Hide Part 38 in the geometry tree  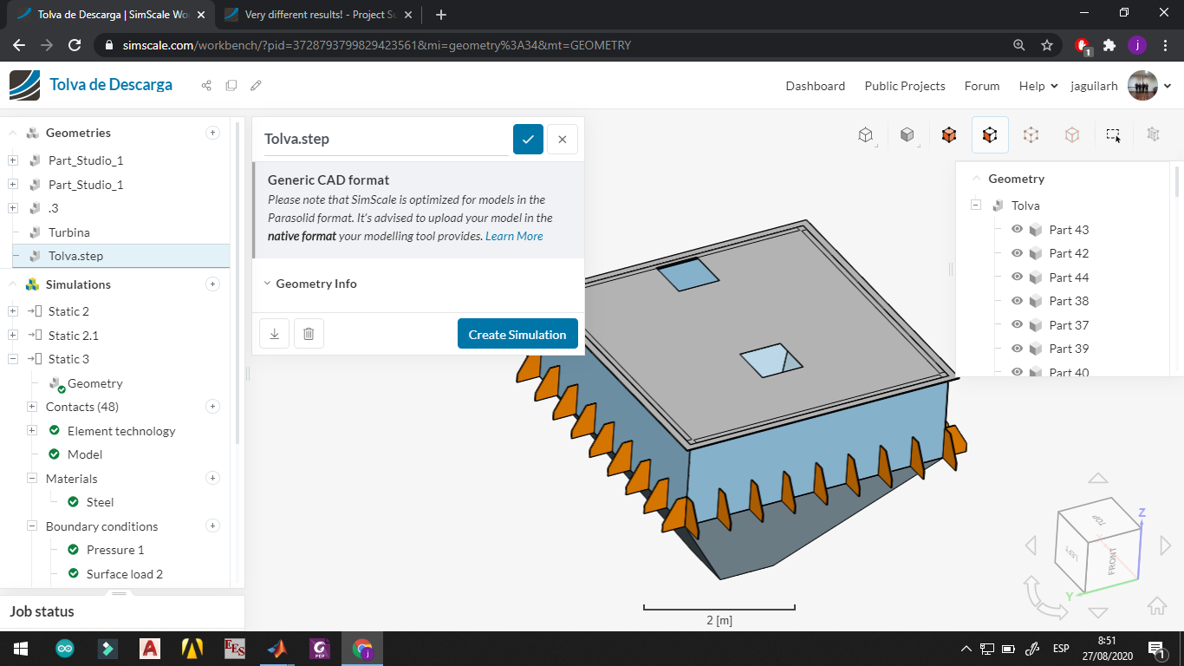1016,300
